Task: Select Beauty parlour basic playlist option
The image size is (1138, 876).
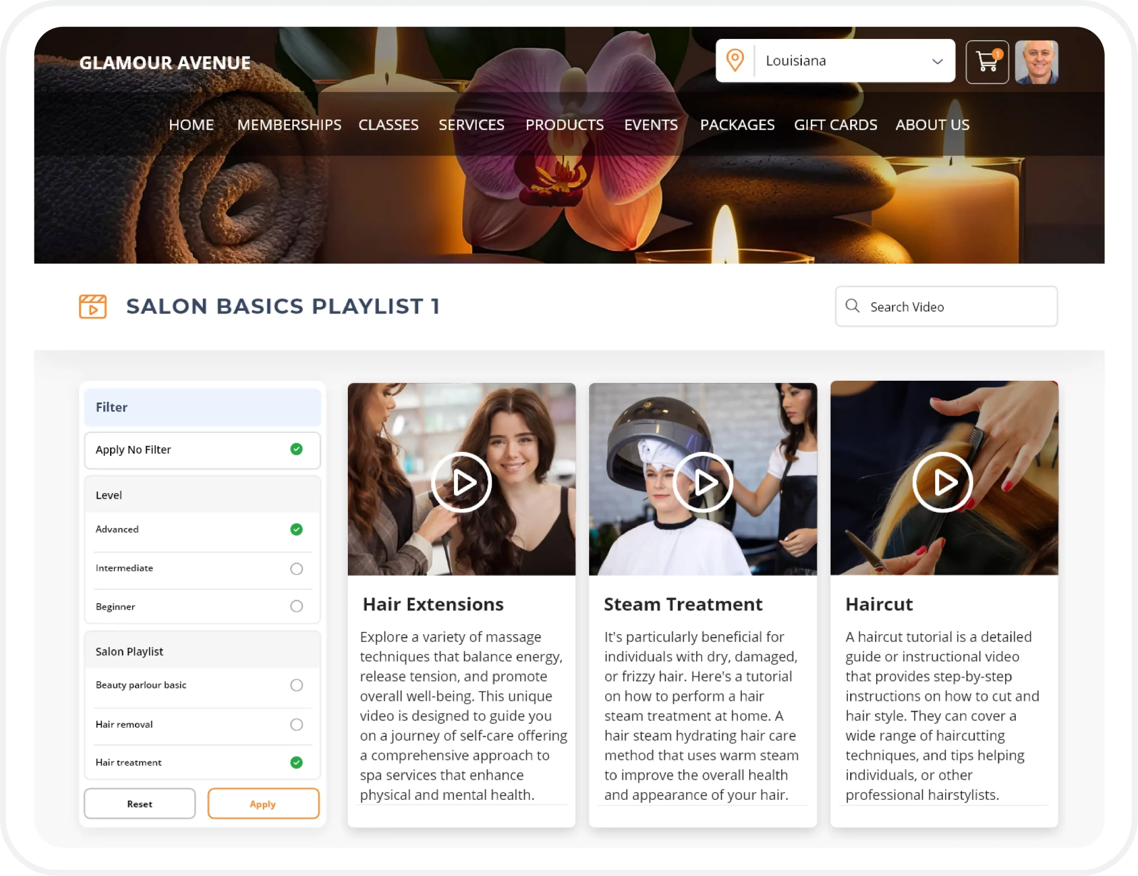Action: pyautogui.click(x=296, y=685)
